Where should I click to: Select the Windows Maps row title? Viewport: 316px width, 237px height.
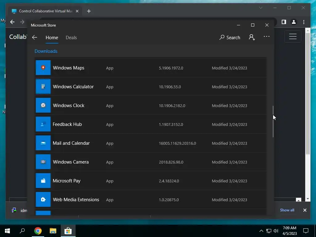click(69, 68)
